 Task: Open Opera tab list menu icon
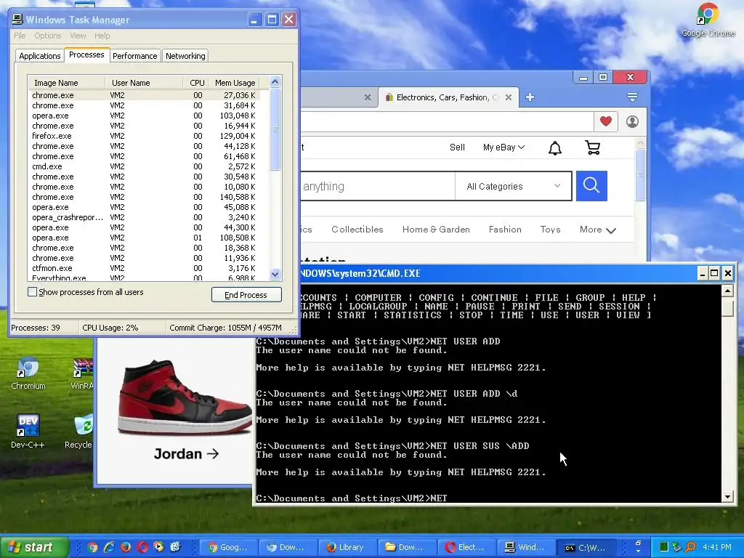click(x=632, y=97)
